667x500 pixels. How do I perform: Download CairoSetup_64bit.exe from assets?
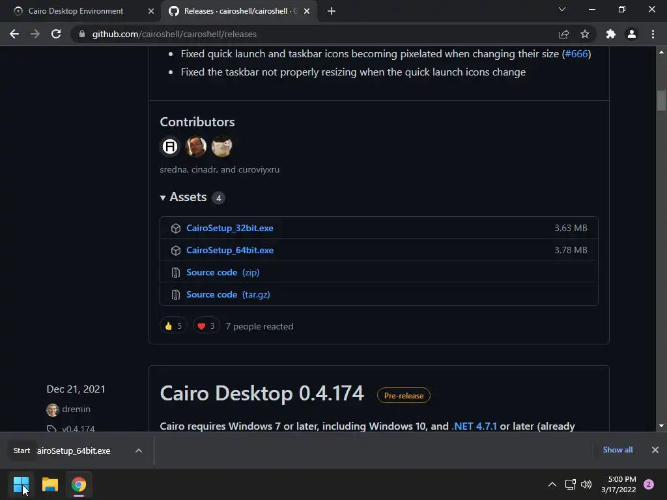click(x=230, y=251)
